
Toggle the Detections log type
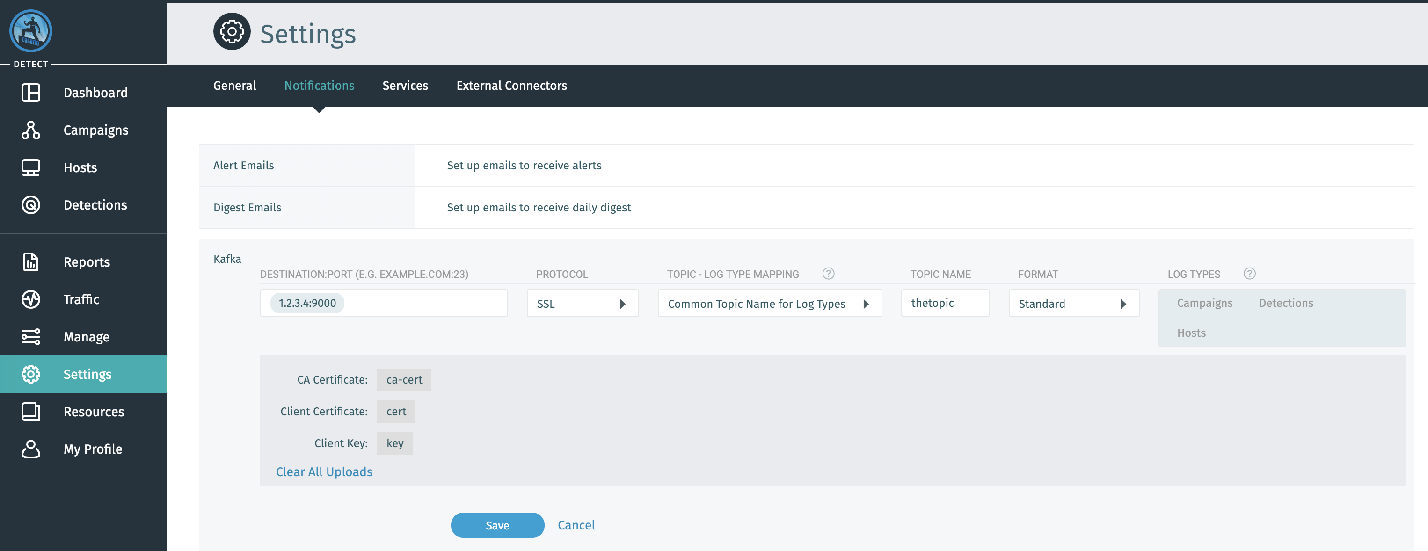click(1286, 303)
